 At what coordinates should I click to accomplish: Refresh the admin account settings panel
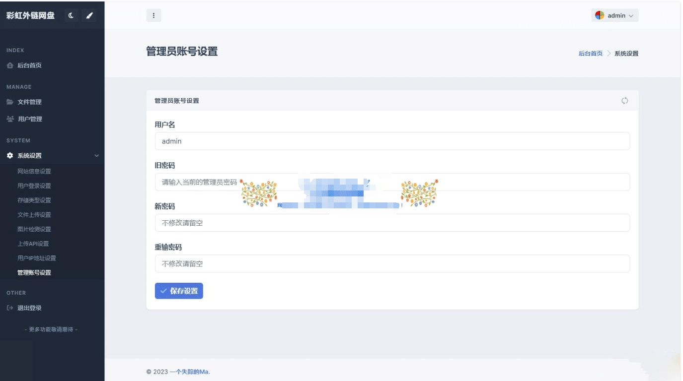pyautogui.click(x=624, y=101)
